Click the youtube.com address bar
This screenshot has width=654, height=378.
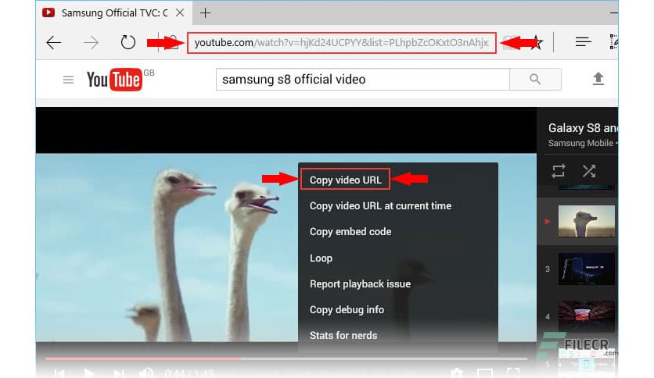(342, 43)
